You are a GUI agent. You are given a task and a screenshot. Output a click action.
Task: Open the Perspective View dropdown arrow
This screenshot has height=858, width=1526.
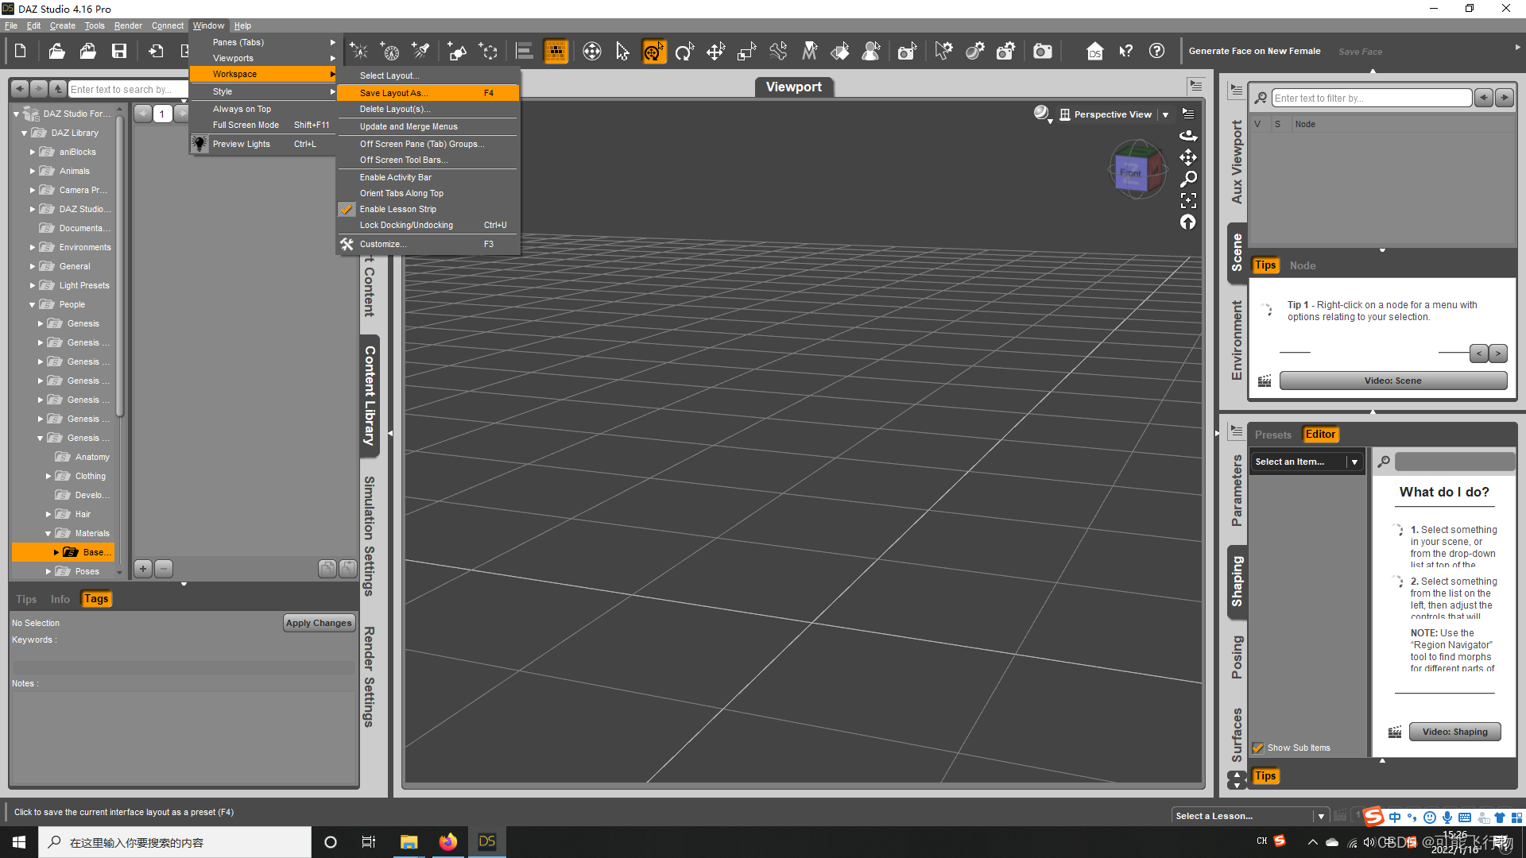click(1165, 115)
